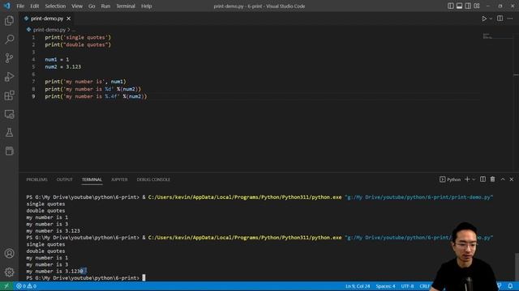
Task: Close the print-demo.py editor tab
Action: point(68,19)
